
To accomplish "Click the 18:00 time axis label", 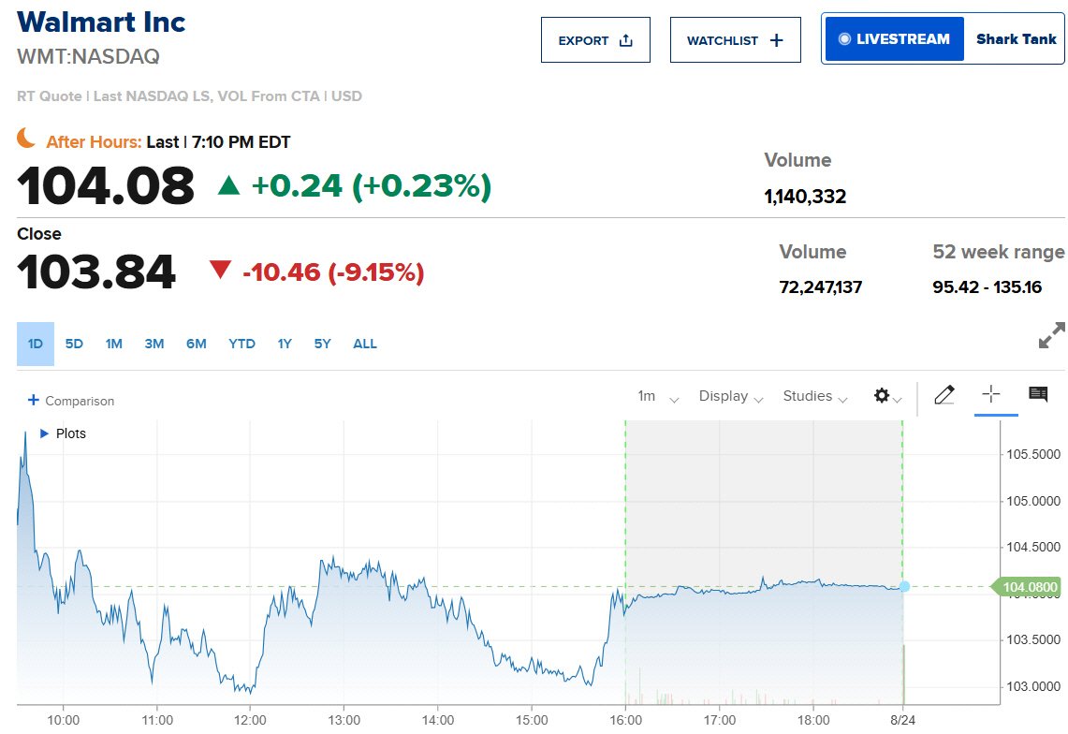I will [x=813, y=720].
